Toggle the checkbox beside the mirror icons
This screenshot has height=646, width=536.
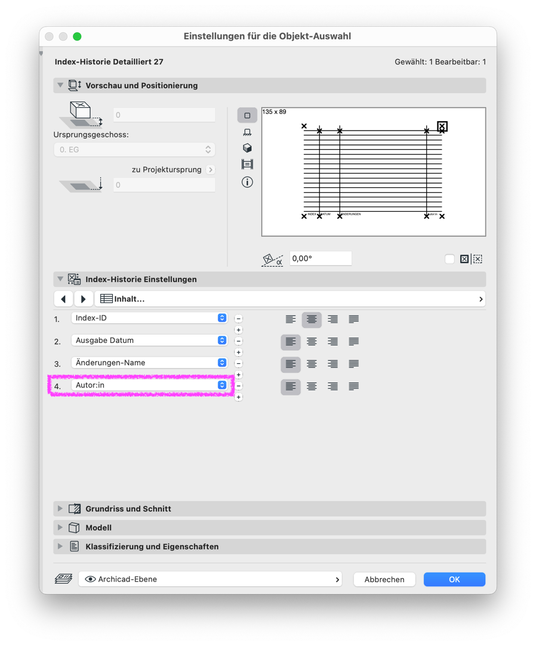coord(449,259)
